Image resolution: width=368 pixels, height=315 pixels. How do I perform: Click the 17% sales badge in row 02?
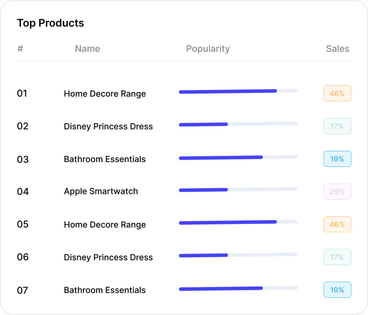coord(337,126)
